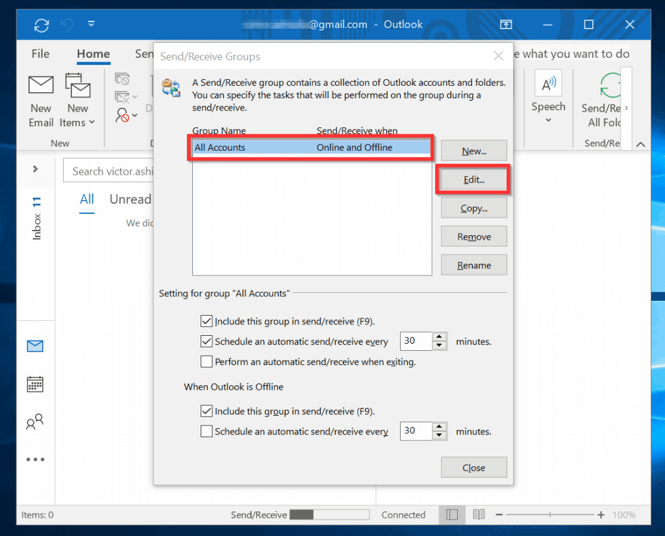
Task: Click the Send/Receive All Folders sync icon in title bar
Action: coord(42,25)
